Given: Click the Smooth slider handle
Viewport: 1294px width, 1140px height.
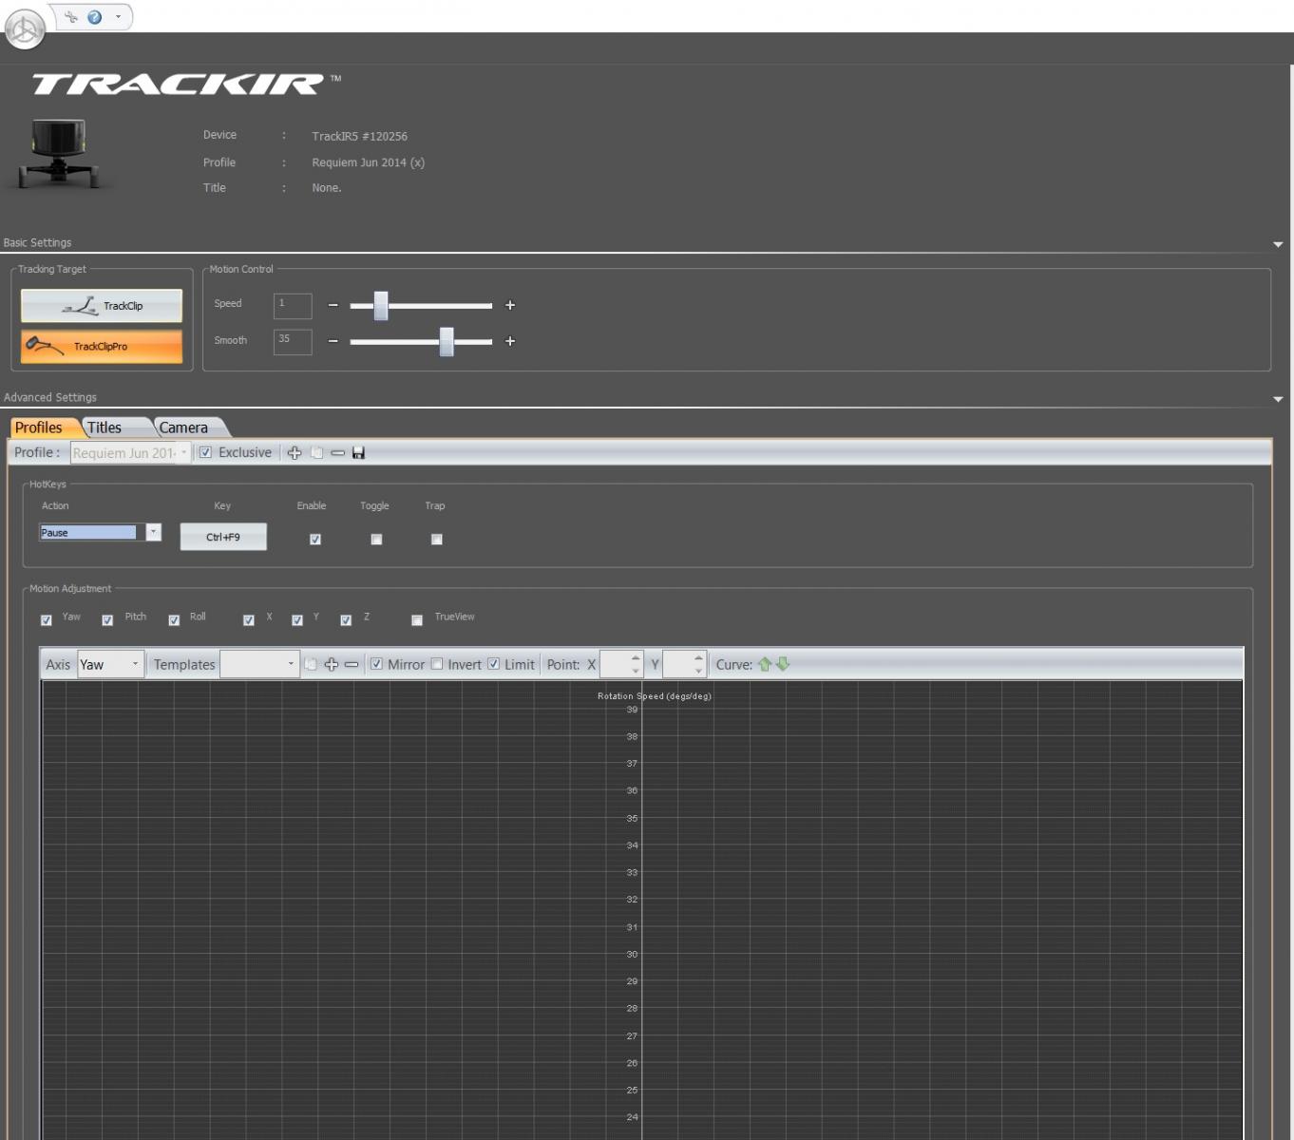Looking at the screenshot, I should coord(447,341).
